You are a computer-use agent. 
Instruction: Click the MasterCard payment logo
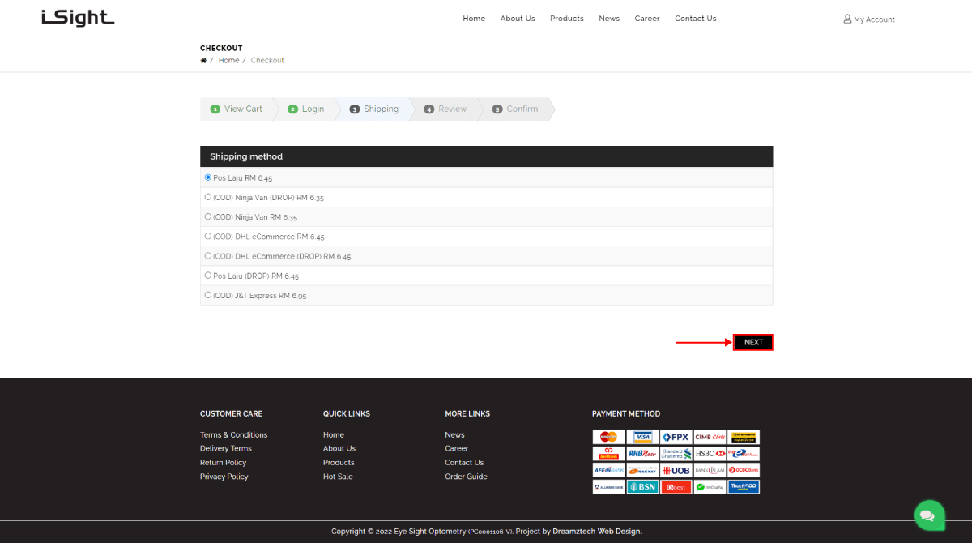(608, 437)
